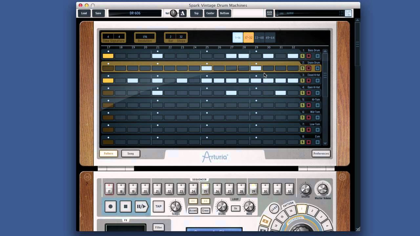Show steps 33-48 page
The width and height of the screenshot is (420, 236).
[259, 38]
